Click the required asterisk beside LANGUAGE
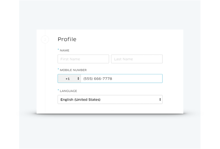The height and width of the screenshot is (149, 220). coord(58,90)
